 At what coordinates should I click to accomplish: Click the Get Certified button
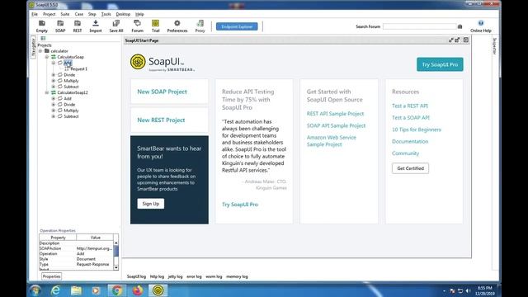411,168
